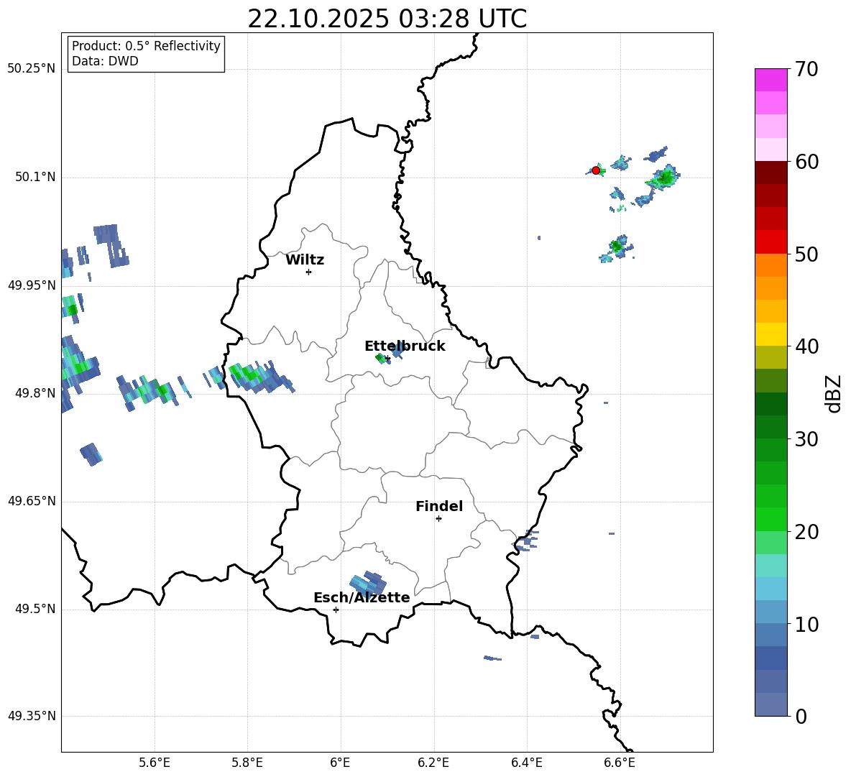This screenshot has height=777, width=851.
Task: Pick the magenta color at 70 dBZ
Action: 771,80
